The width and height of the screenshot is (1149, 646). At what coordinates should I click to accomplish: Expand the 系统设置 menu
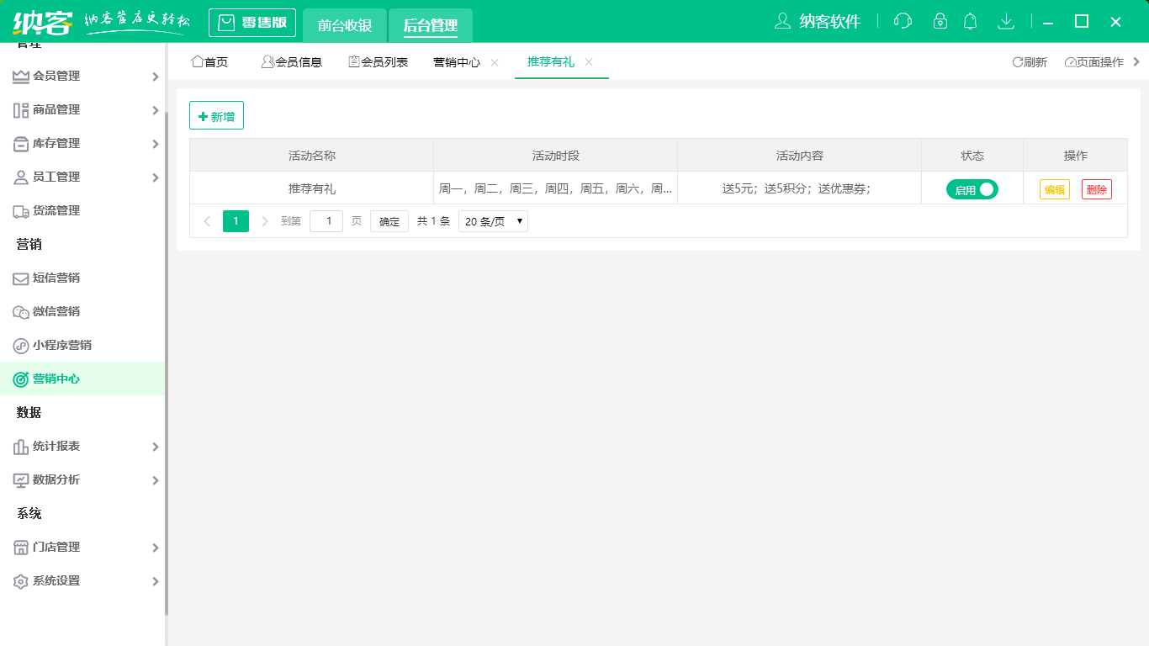[x=156, y=580]
